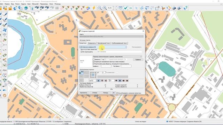Image resolution: width=223 pixels, height=125 pixels.
Task: Close the label creation dialog
Action: (143, 31)
